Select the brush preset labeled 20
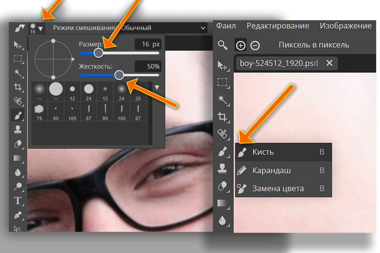 tap(138, 91)
